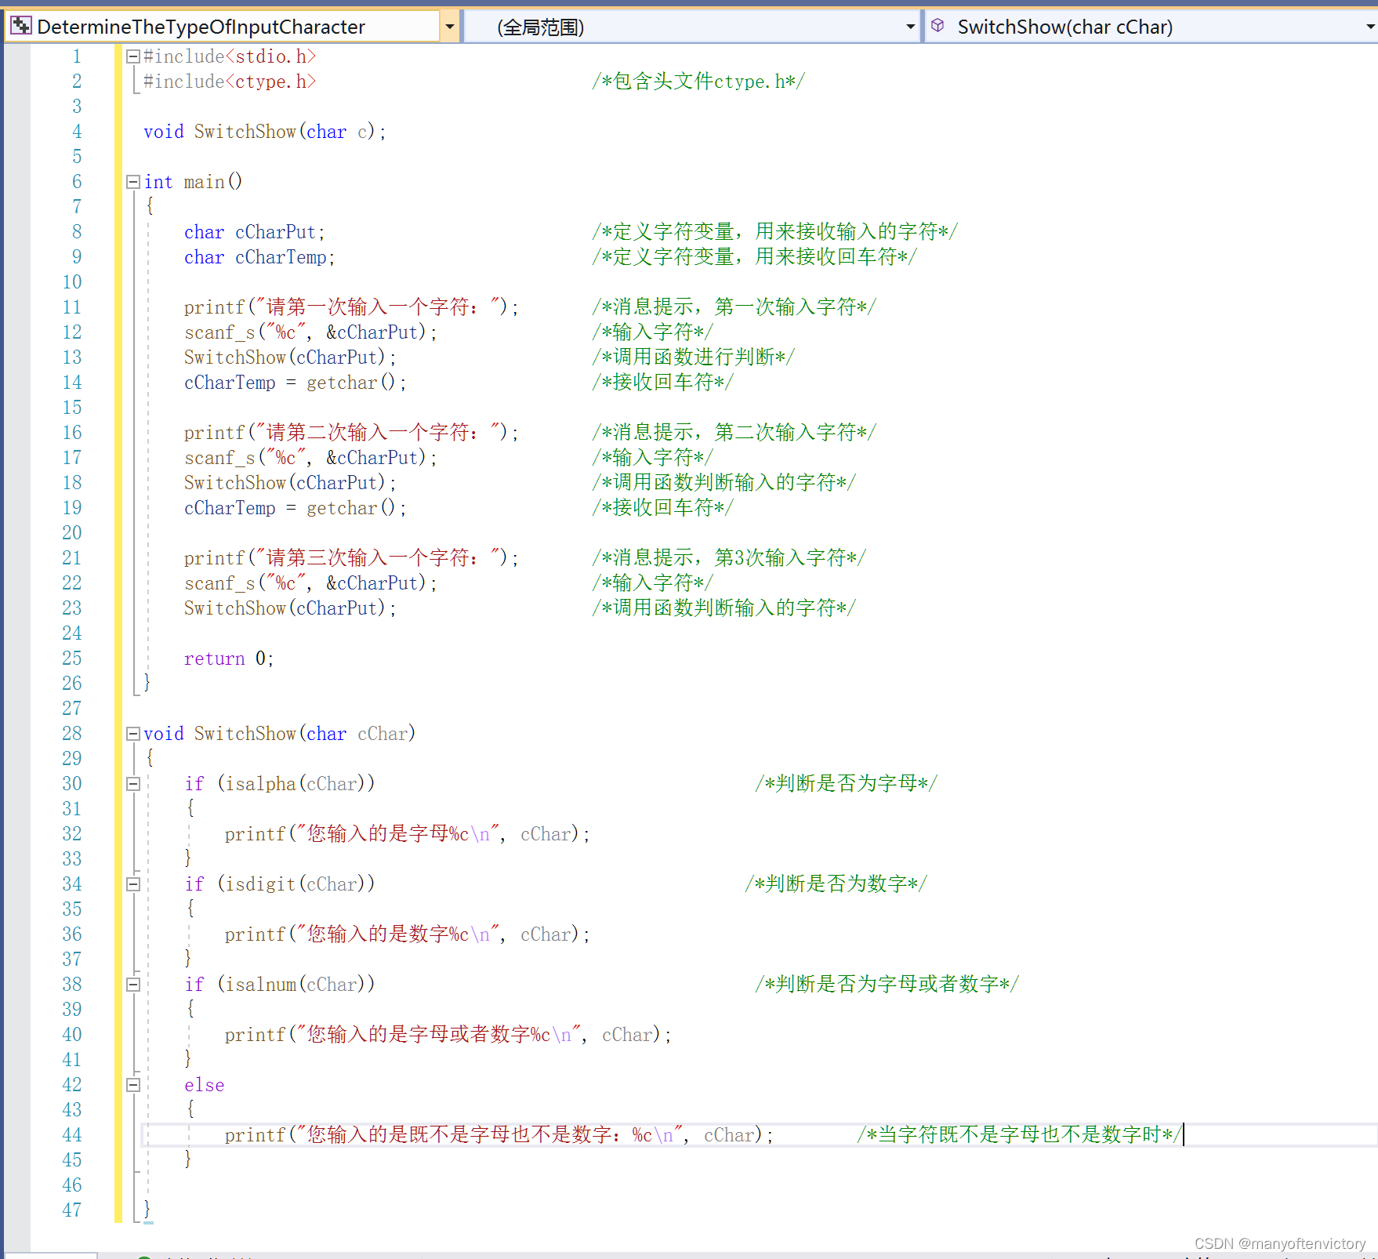Viewport: 1378px width, 1259px height.
Task: Click 'cCharTemp = getchar();' on line 14
Action: pos(296,383)
